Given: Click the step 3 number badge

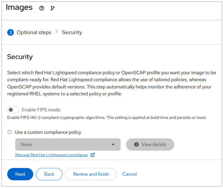Looking at the screenshot, I should pos(11,32).
